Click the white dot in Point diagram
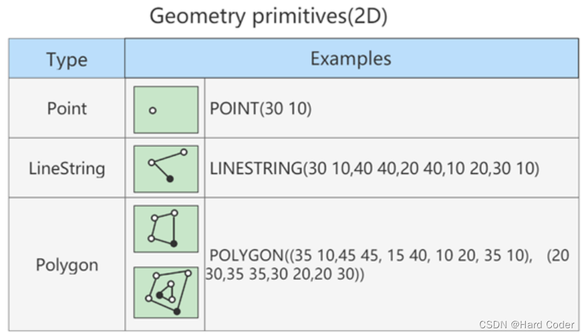 click(x=152, y=111)
